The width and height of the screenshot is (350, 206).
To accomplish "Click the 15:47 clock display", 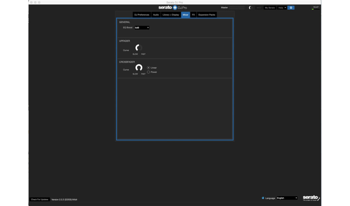I will (x=315, y=7).
